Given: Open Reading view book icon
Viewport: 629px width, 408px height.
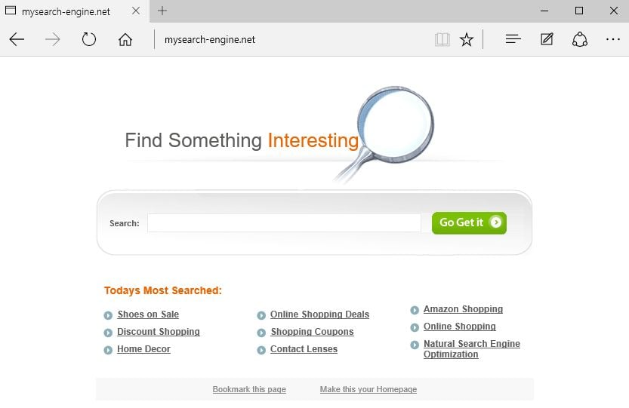Looking at the screenshot, I should point(442,40).
